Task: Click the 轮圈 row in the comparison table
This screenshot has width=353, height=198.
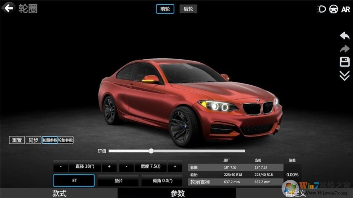Action: pos(235,167)
